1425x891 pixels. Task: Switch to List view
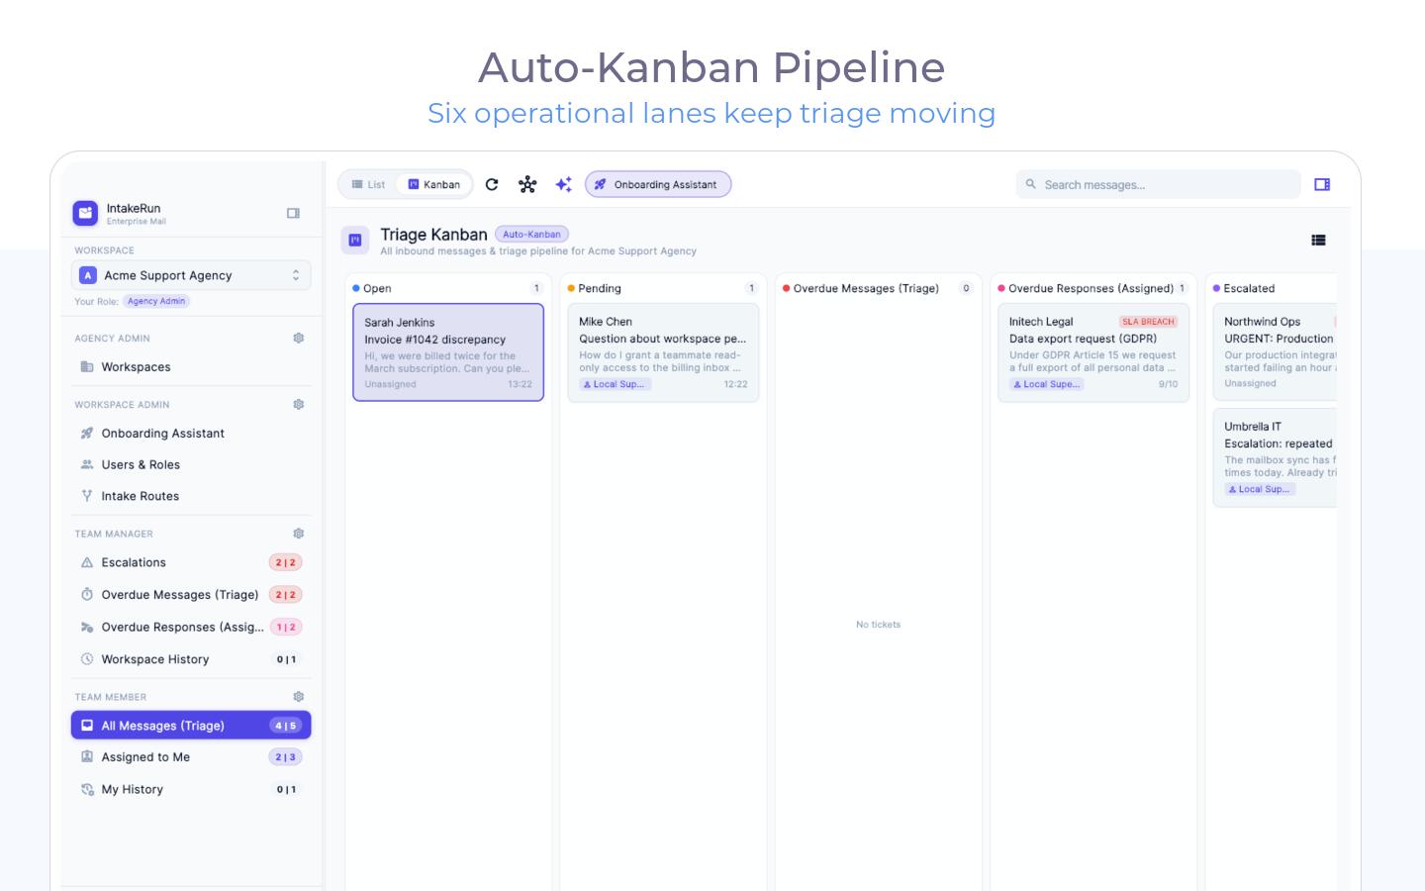pos(369,184)
